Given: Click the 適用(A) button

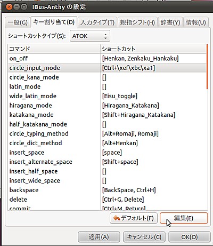Looking at the screenshot, I should [x=99, y=237].
